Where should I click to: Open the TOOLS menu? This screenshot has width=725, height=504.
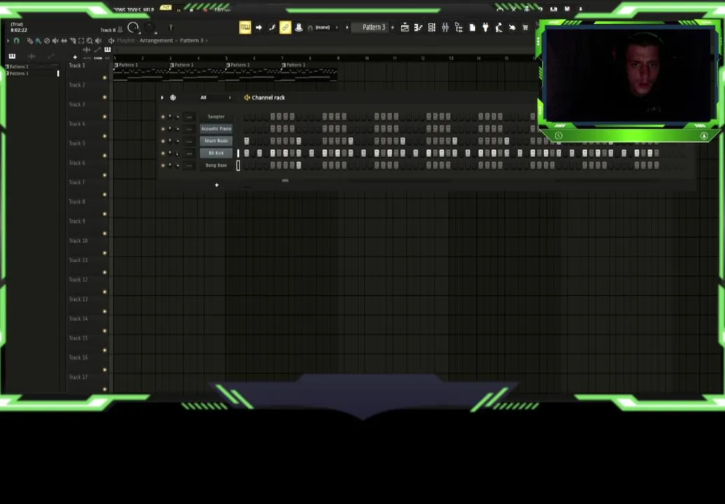133,10
